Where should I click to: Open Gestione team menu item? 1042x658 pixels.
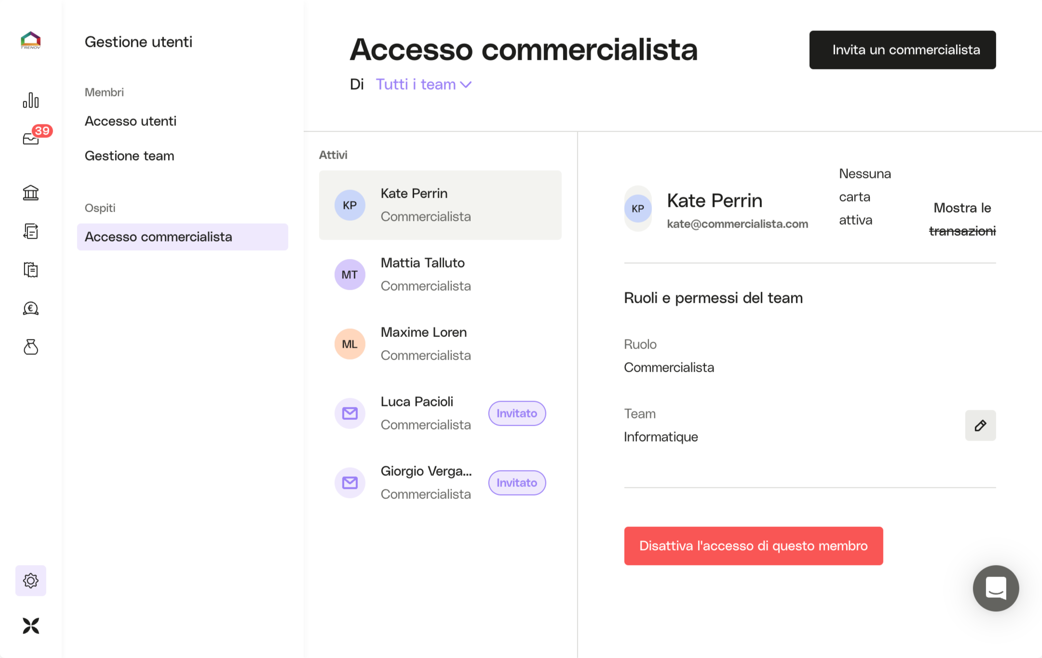coord(129,156)
